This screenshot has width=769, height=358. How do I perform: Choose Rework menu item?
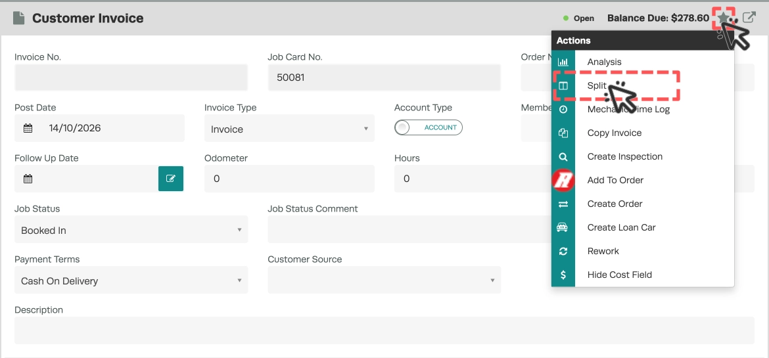coord(603,251)
